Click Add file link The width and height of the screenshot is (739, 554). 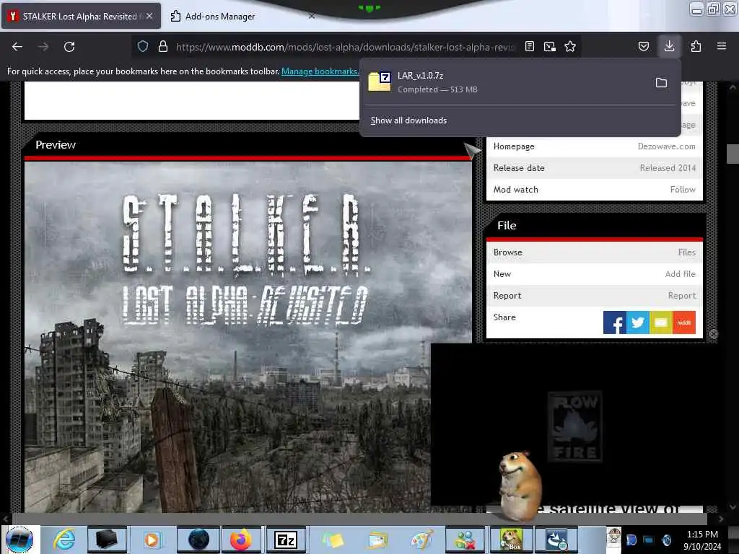(680, 274)
